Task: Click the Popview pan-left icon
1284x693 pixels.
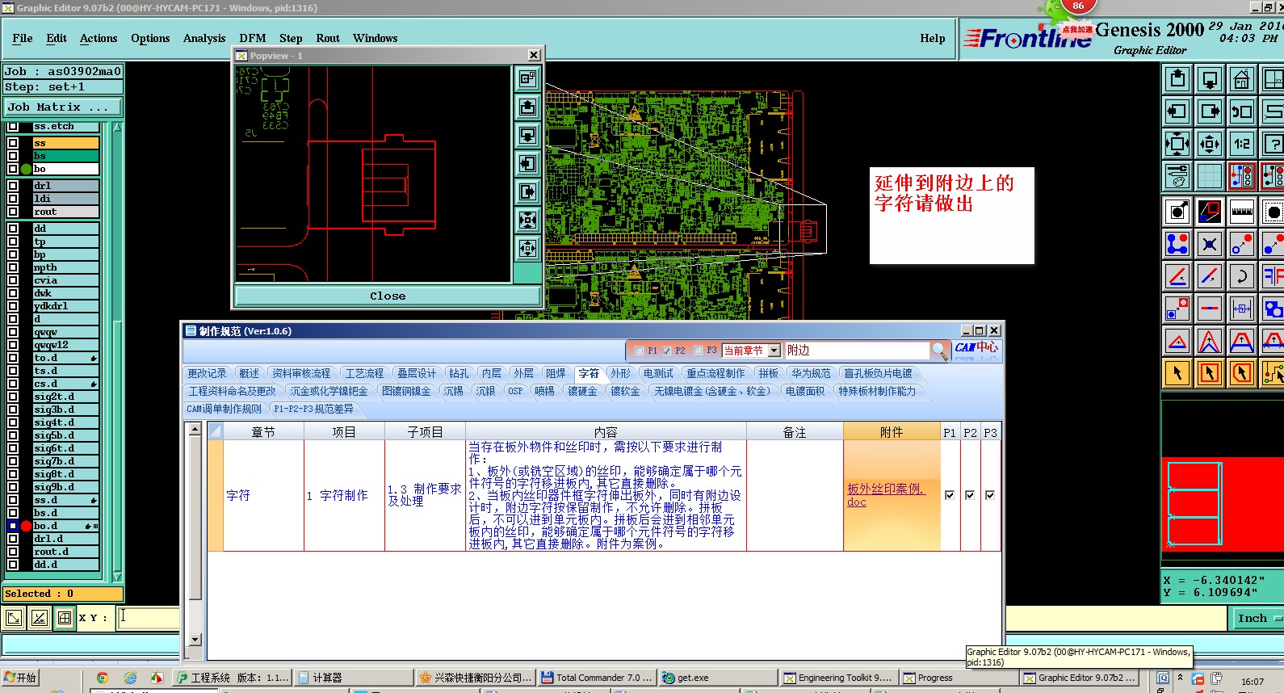Action: coord(527,163)
